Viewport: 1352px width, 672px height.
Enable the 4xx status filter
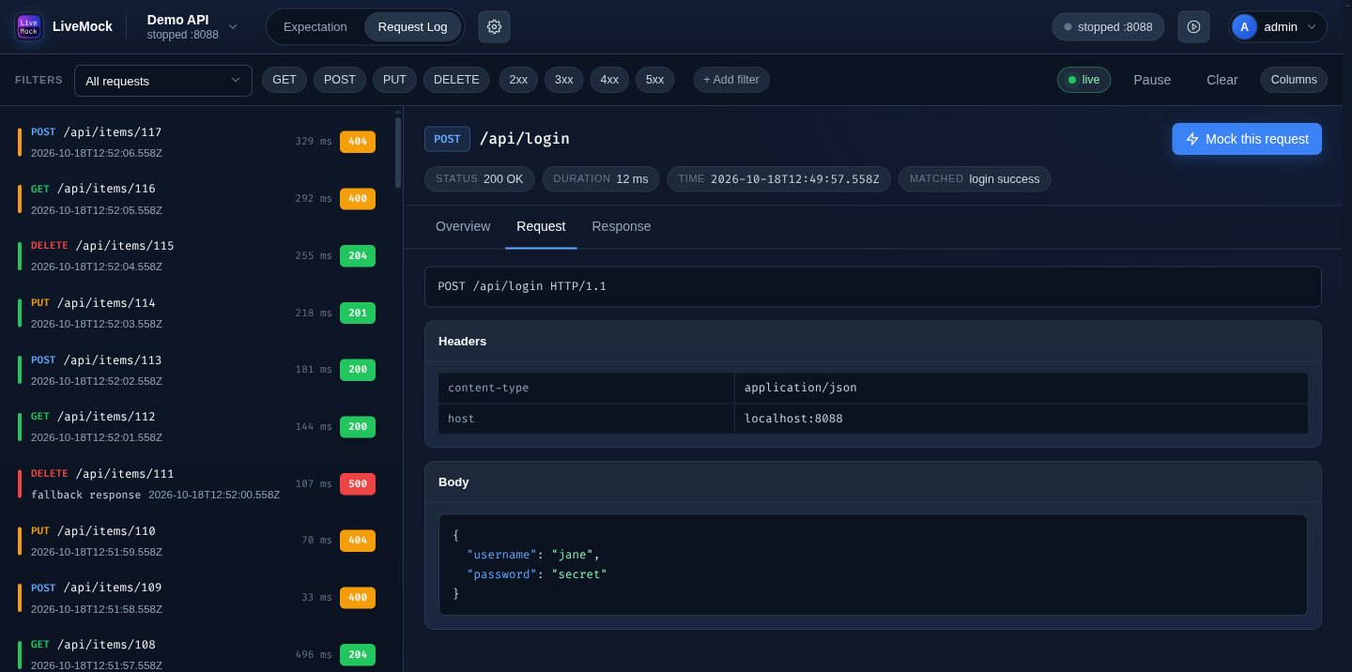[x=609, y=80]
